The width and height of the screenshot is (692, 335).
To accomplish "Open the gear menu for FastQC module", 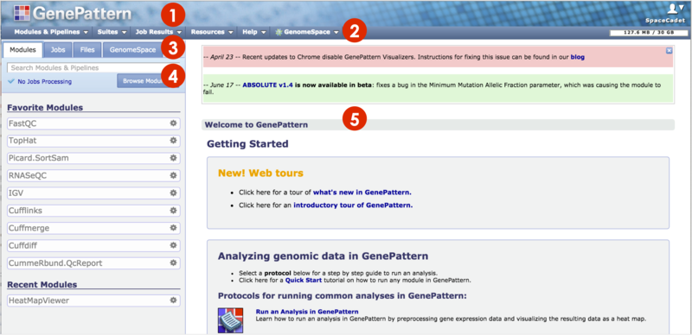I will click(x=174, y=123).
